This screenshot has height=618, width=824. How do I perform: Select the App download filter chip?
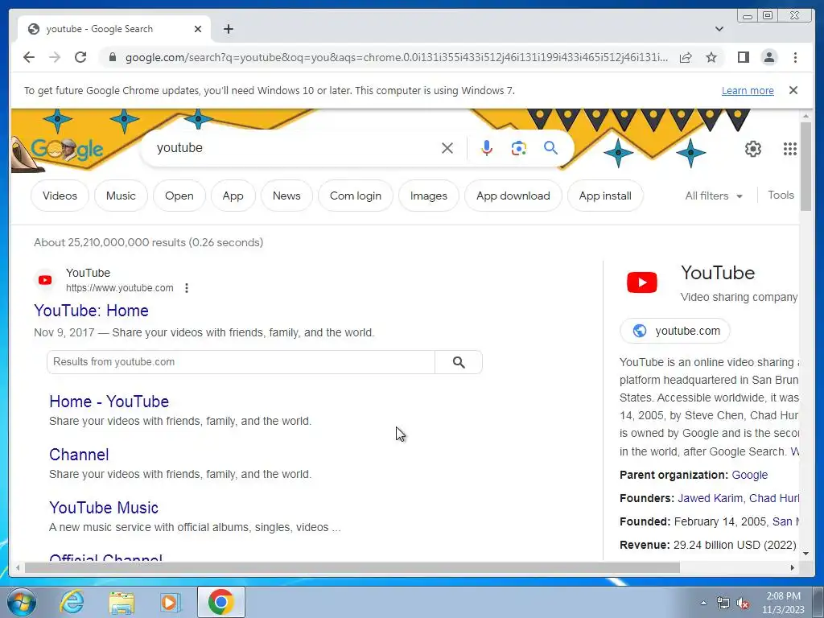tap(513, 196)
